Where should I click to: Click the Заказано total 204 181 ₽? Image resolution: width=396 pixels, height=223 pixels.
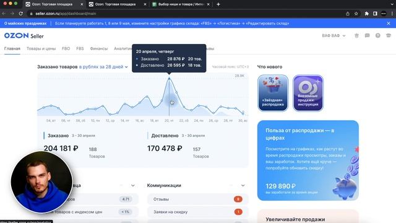(61, 148)
